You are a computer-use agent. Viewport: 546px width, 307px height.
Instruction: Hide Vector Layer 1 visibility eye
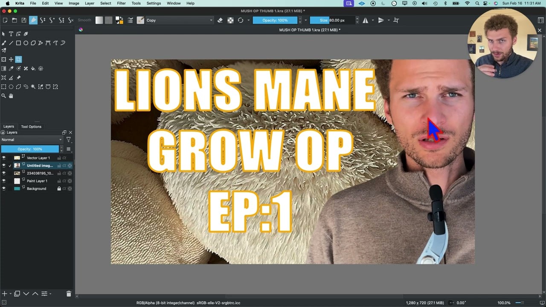tap(4, 158)
